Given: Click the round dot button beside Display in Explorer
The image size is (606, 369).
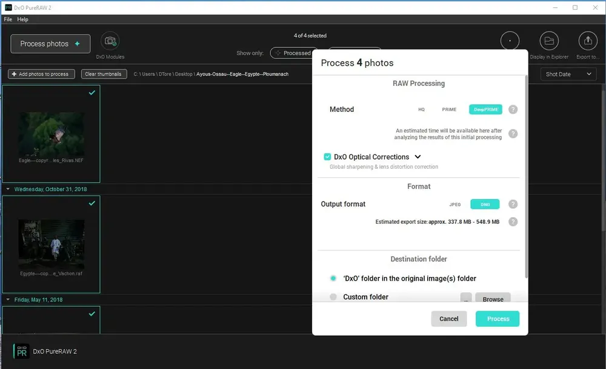Looking at the screenshot, I should click(x=510, y=41).
